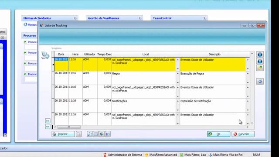Click the blue up-arrow button beside grid
The width and height of the screenshot is (279, 157).
(x=260, y=55)
